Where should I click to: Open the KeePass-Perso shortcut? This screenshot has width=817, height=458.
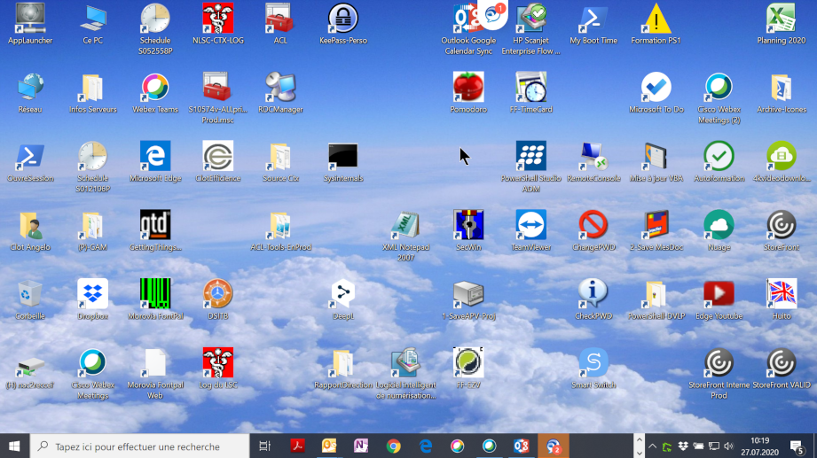342,24
